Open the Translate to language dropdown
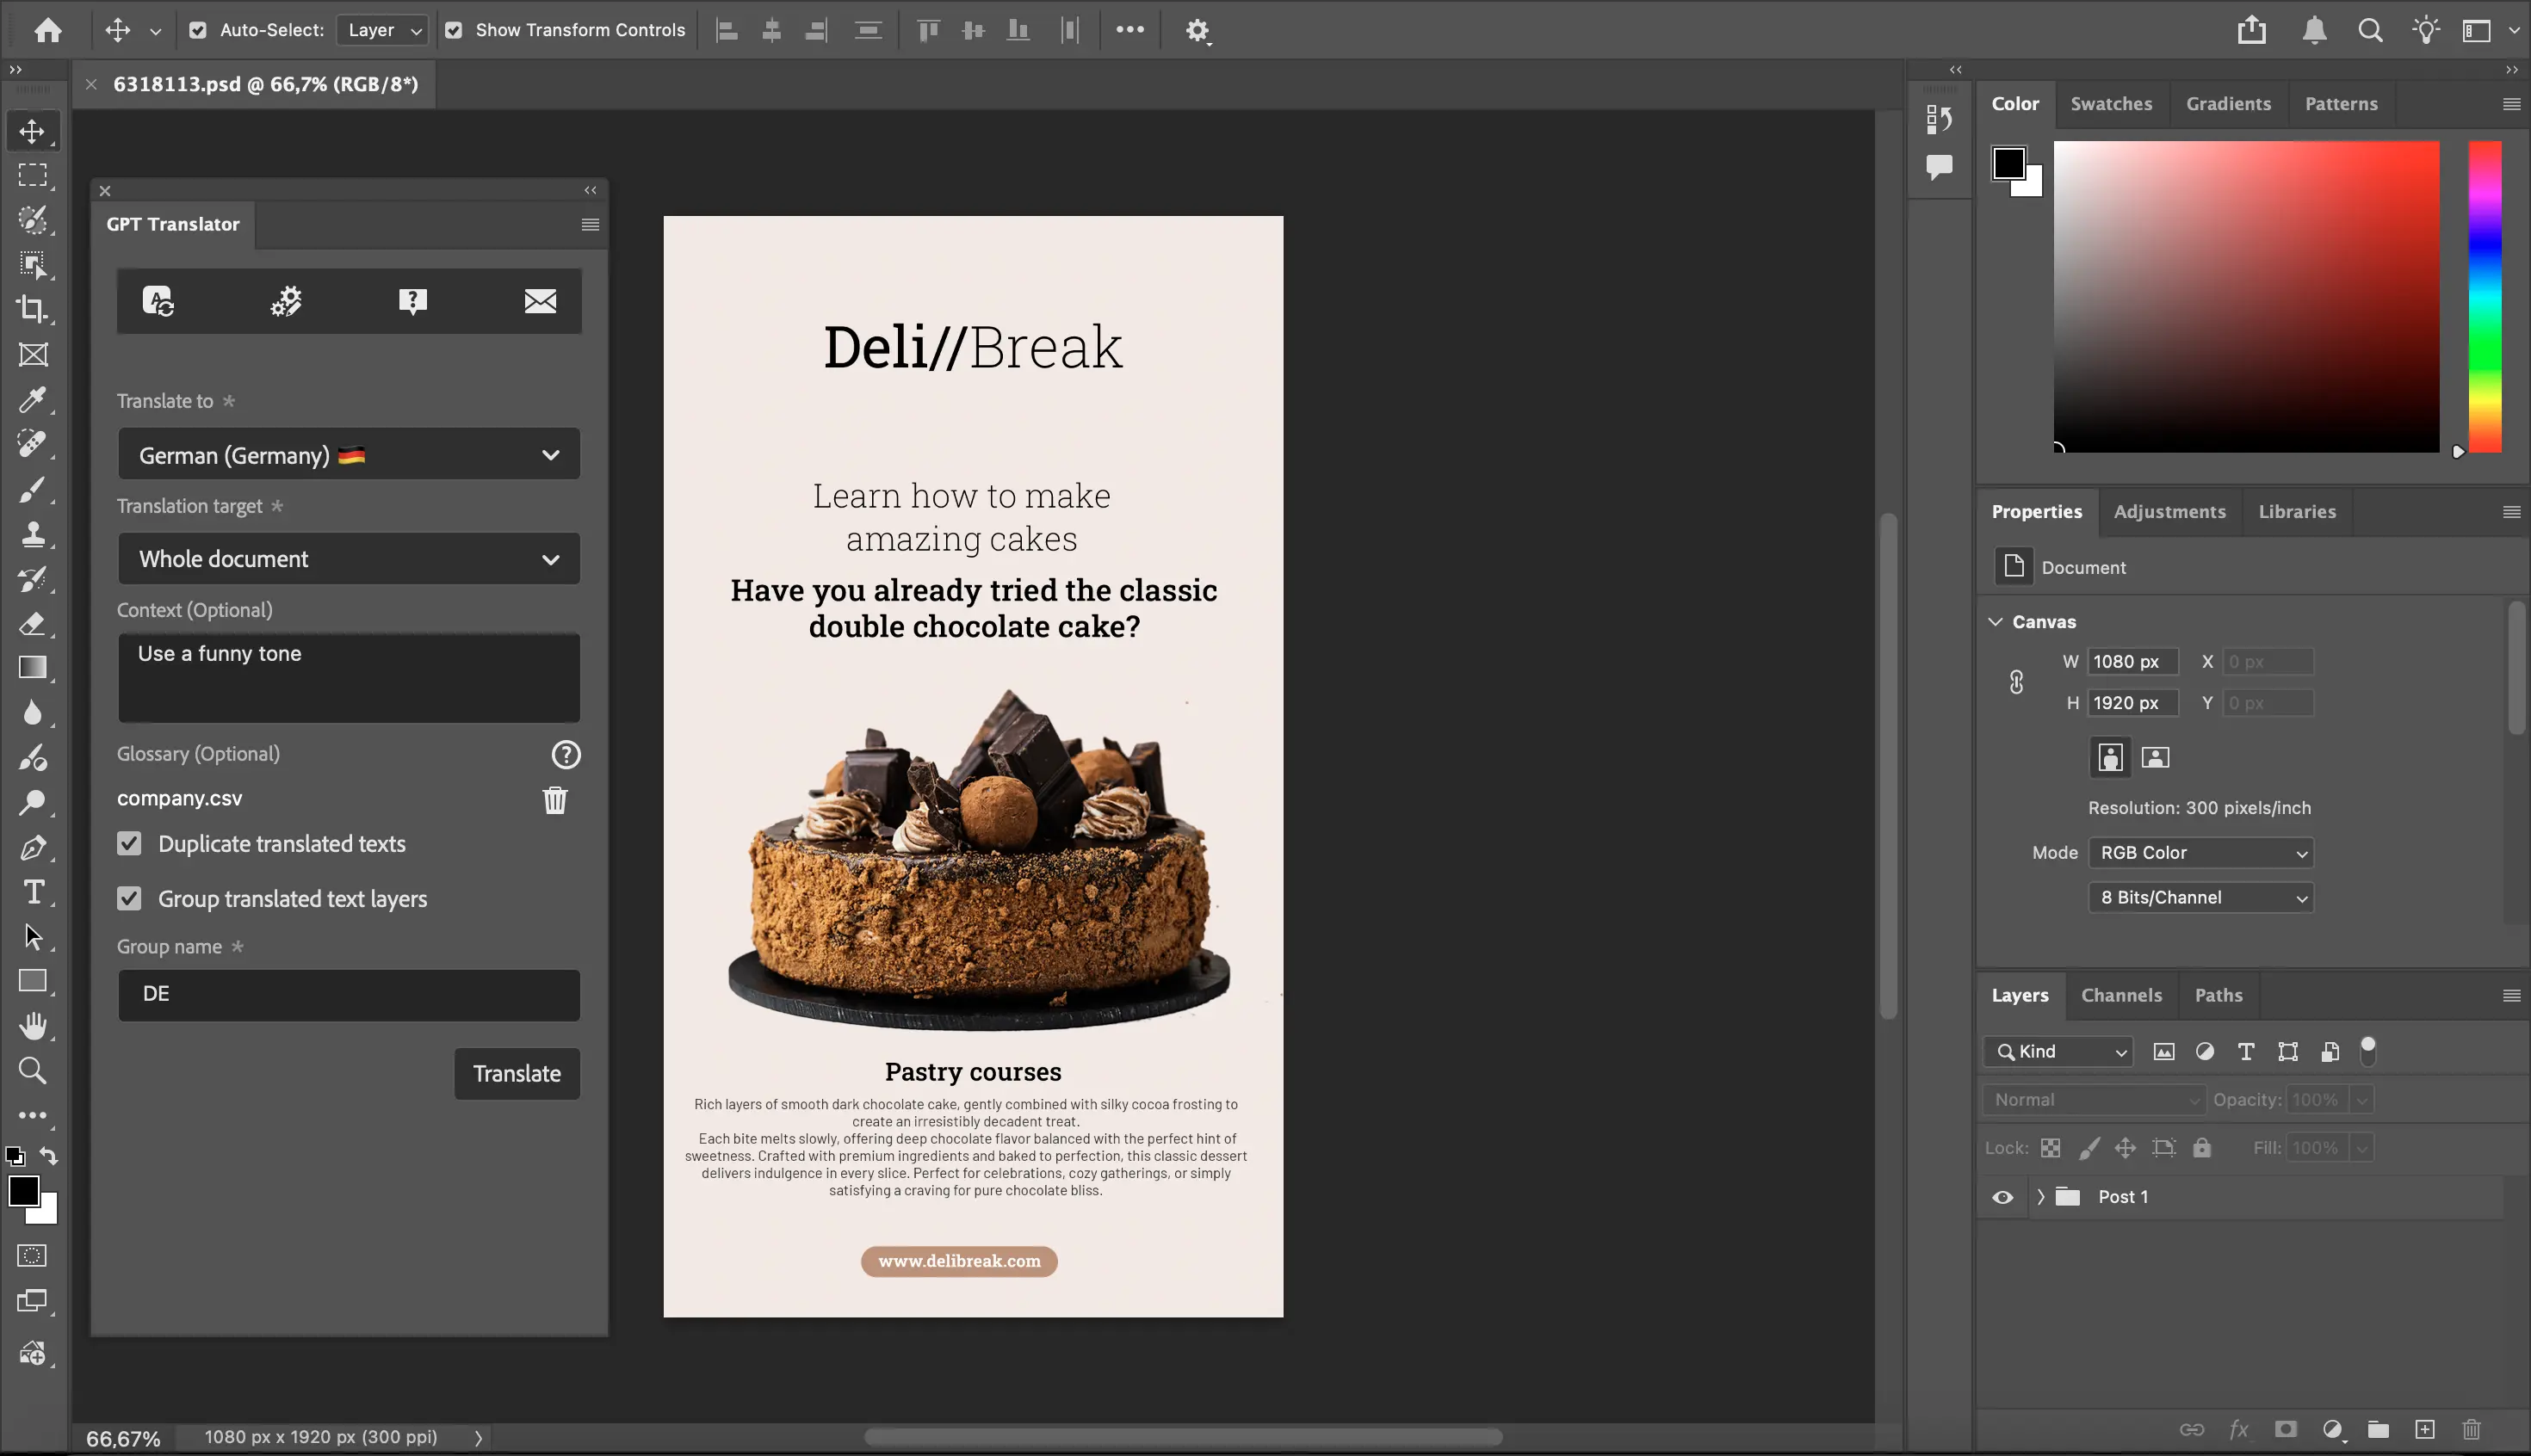 (348, 455)
